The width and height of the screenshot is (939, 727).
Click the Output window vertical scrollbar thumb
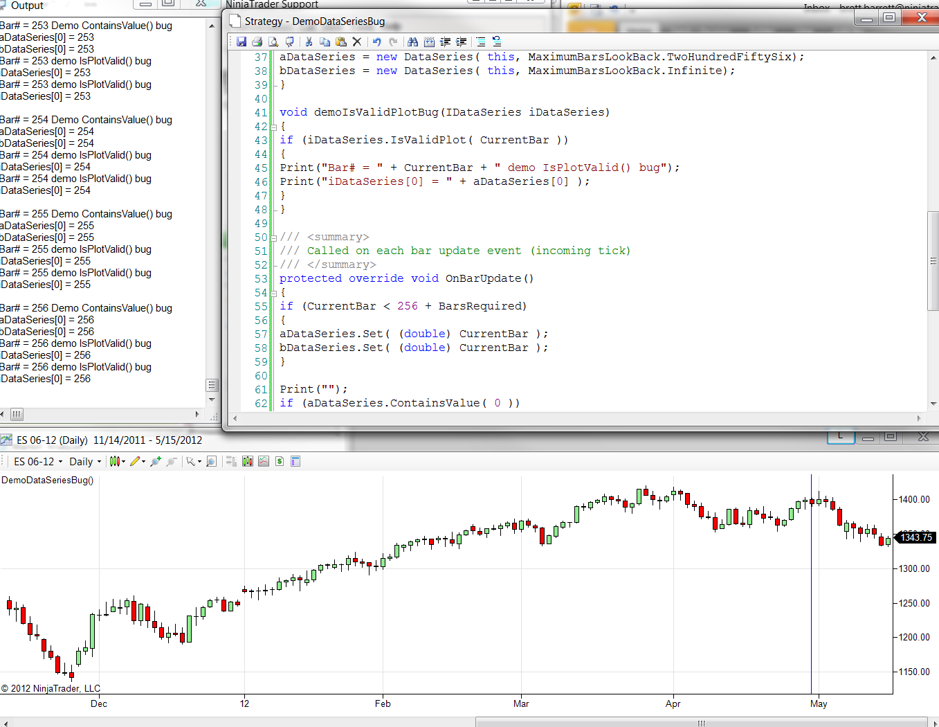(x=212, y=385)
